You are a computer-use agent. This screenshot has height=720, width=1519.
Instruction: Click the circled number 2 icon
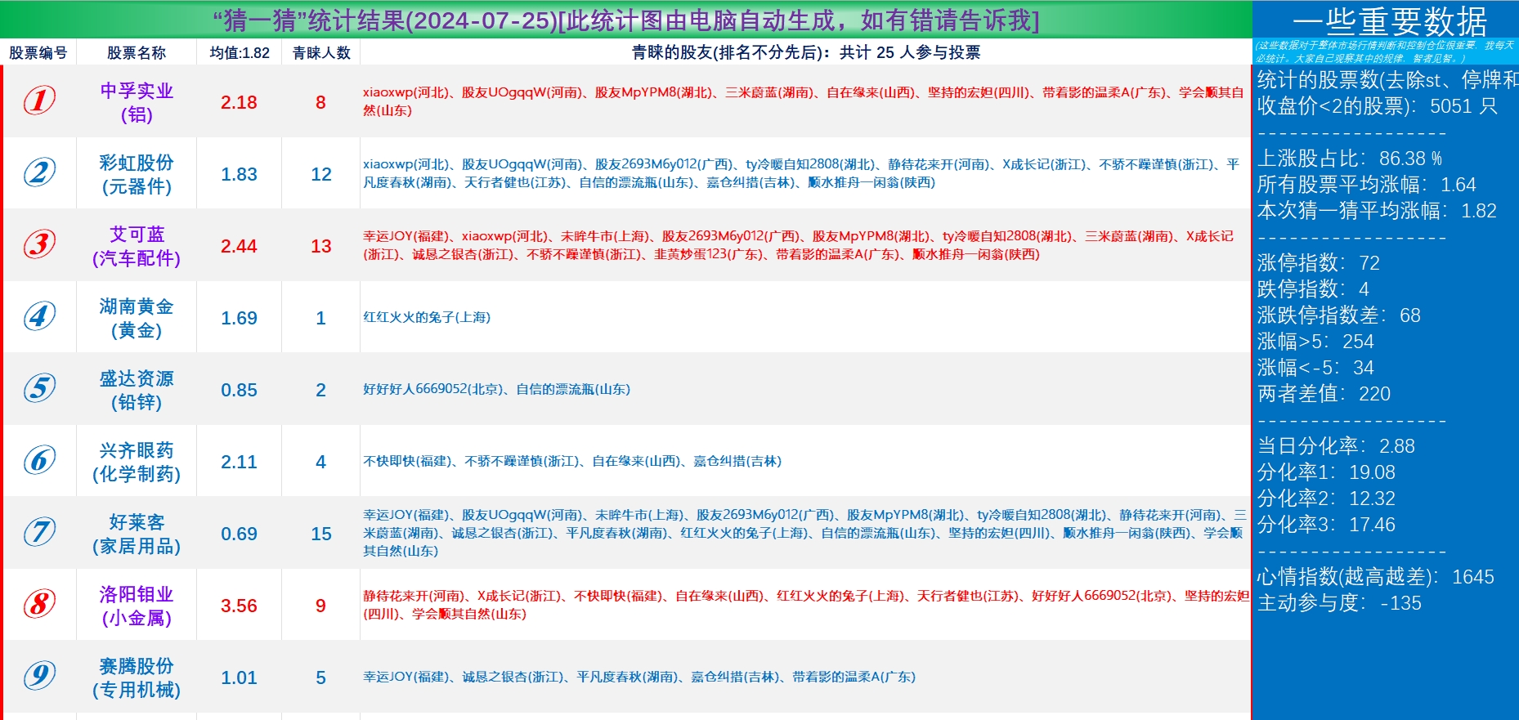tap(39, 172)
